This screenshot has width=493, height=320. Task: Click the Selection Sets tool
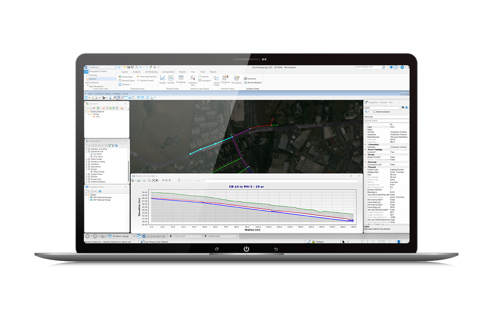pyautogui.click(x=193, y=78)
